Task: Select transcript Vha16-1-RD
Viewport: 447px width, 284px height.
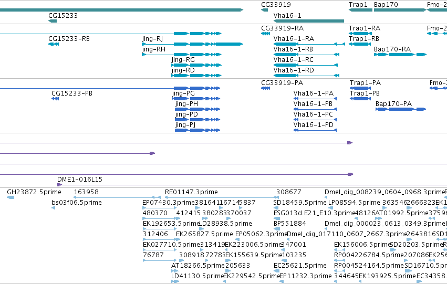Action: (x=294, y=70)
